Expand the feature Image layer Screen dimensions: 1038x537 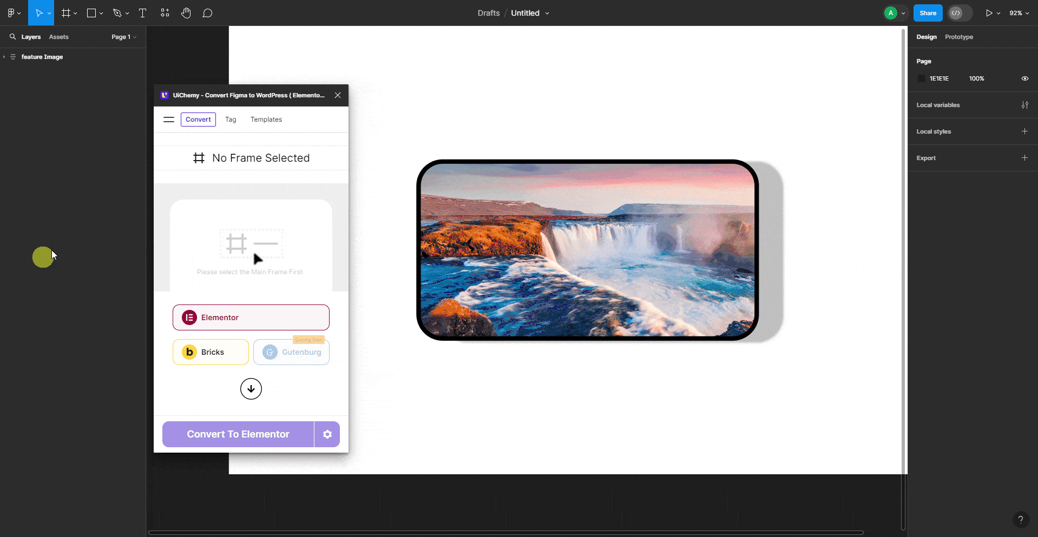tap(4, 56)
